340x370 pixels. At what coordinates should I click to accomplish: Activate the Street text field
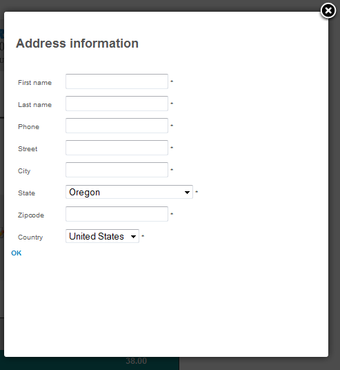tap(117, 148)
